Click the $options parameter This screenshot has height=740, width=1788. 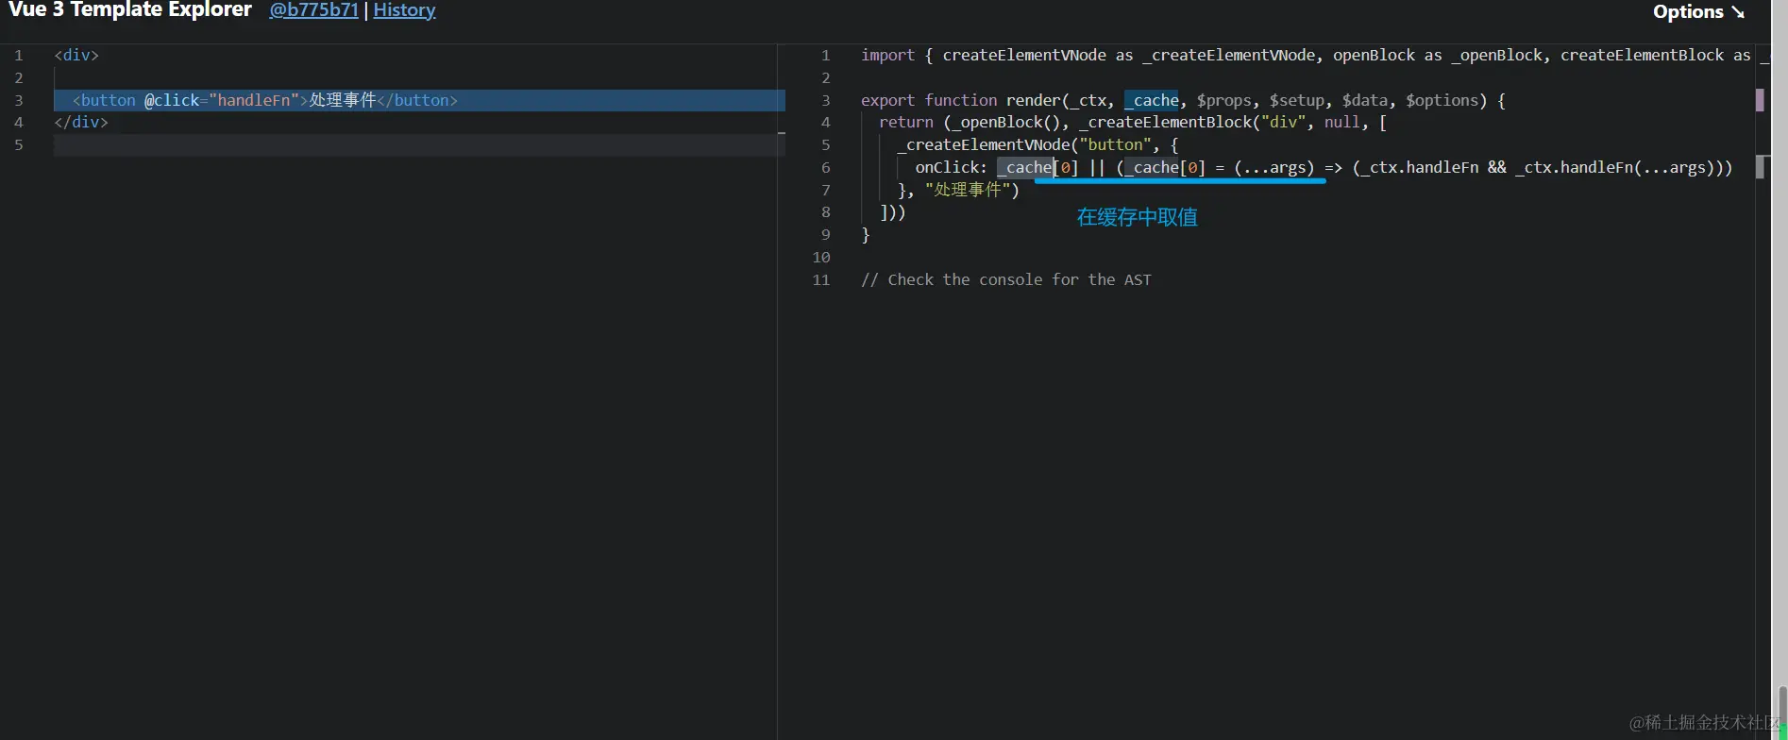(x=1442, y=100)
